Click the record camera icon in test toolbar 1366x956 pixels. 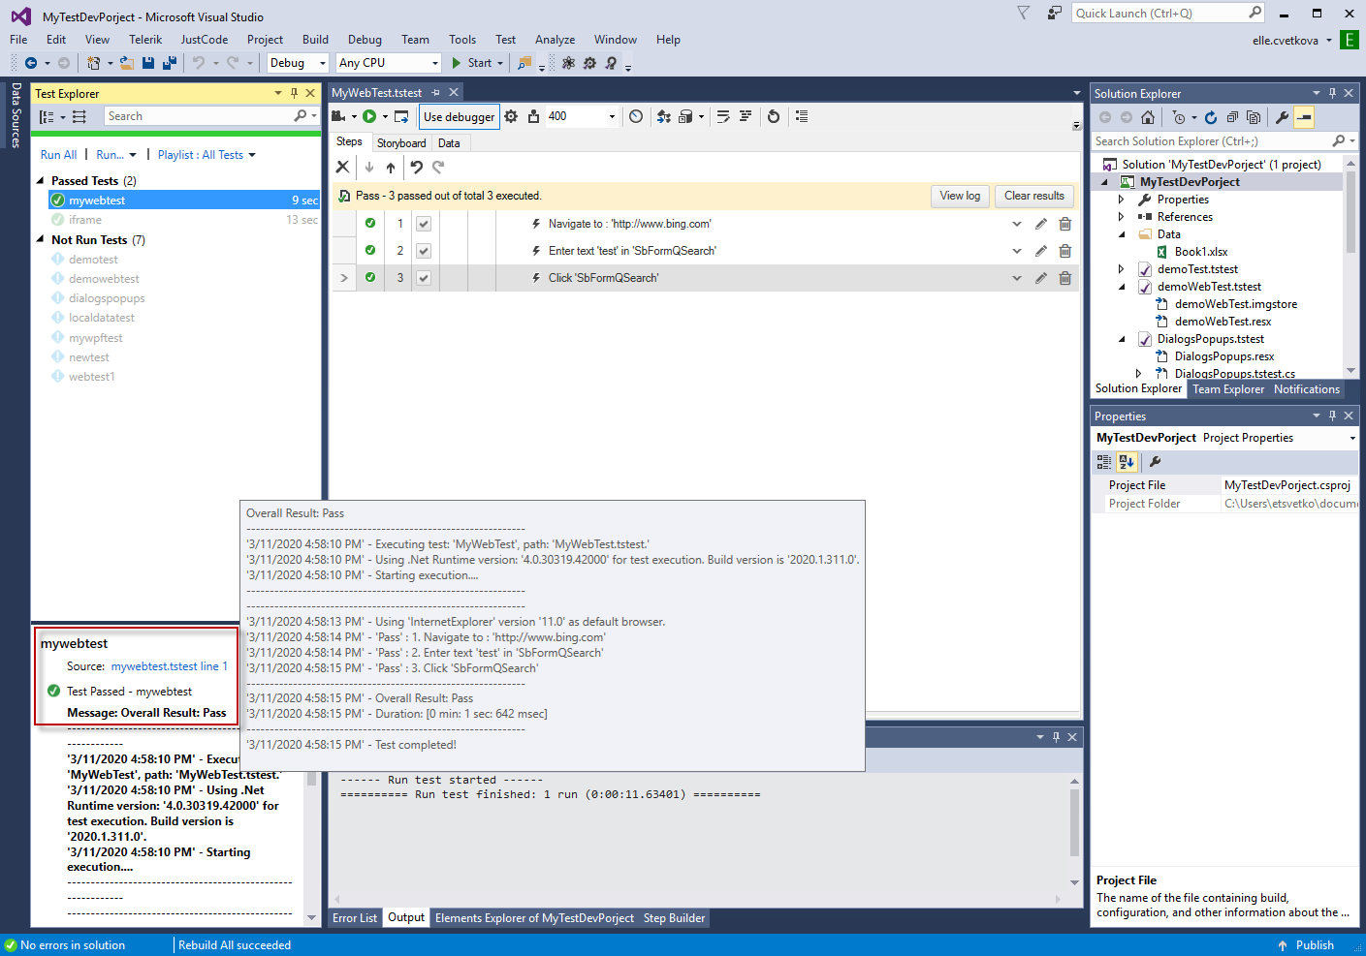pyautogui.click(x=338, y=116)
